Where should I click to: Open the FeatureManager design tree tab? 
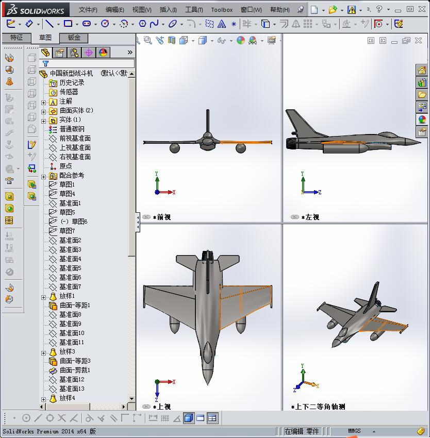(x=45, y=53)
